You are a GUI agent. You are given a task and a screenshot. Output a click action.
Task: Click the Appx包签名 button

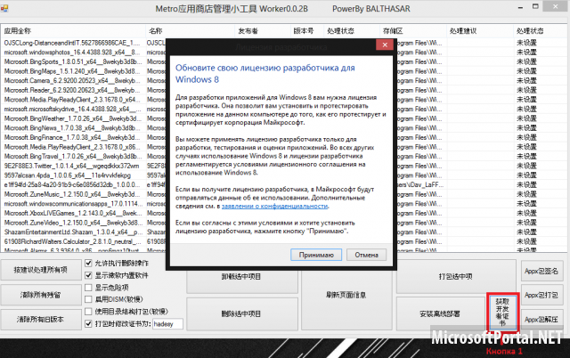pos(541,271)
